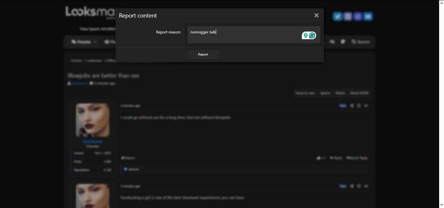Expand the Forums dropdown arrow

point(95,42)
